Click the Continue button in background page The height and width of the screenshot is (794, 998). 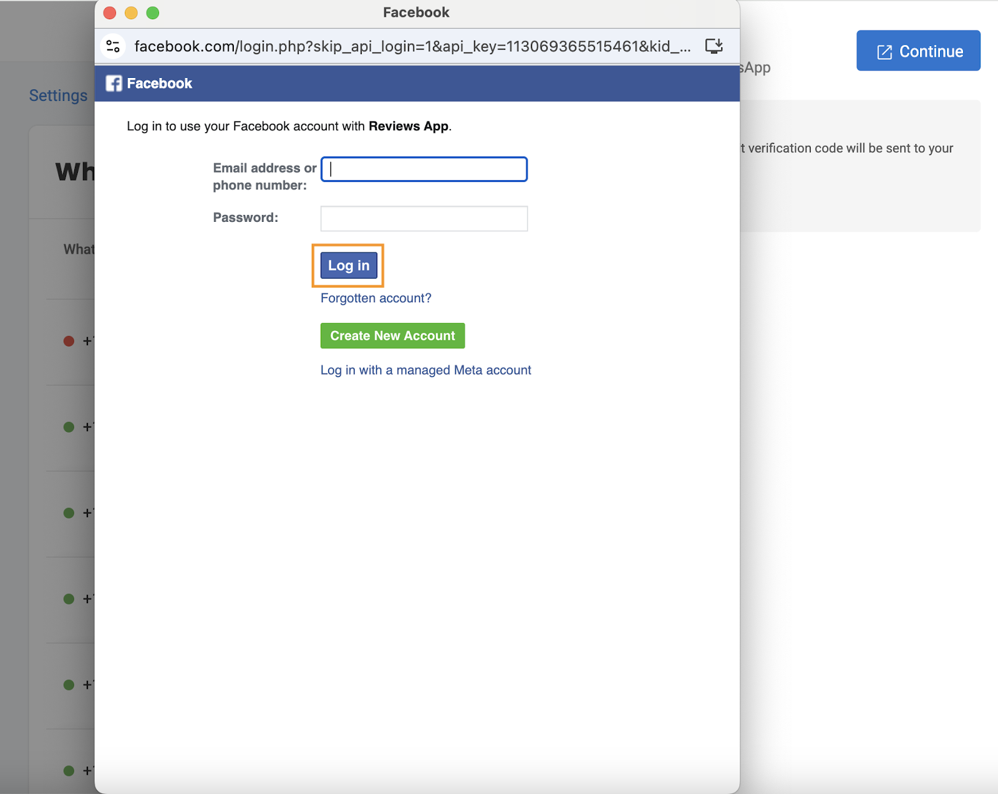click(x=918, y=50)
